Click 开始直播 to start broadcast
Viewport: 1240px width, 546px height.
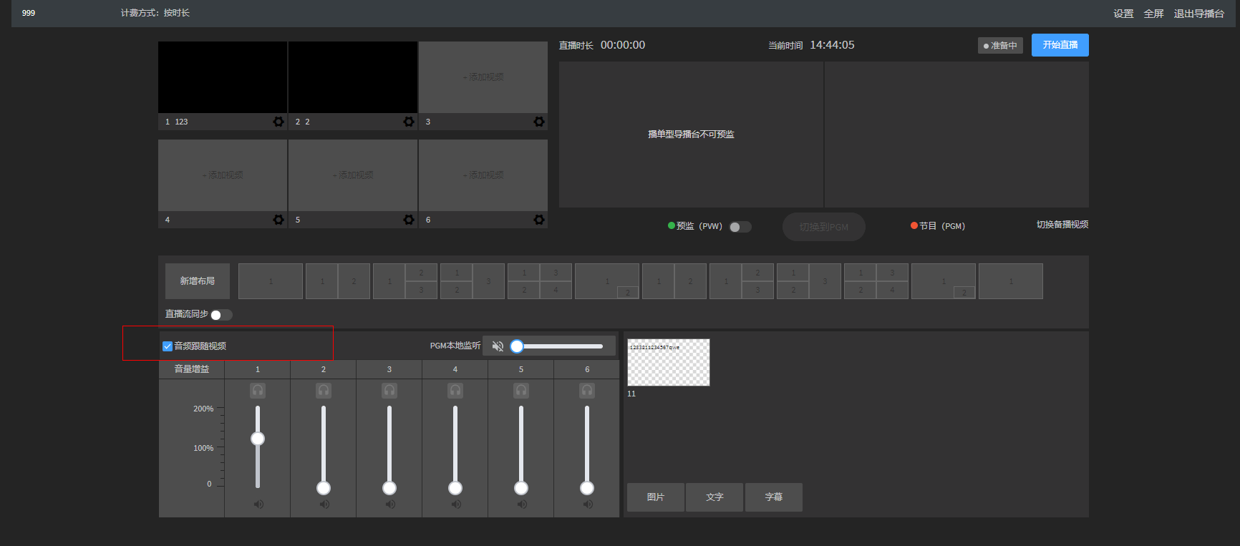click(1060, 45)
